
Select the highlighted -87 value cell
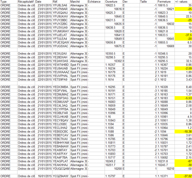click(x=183, y=161)
